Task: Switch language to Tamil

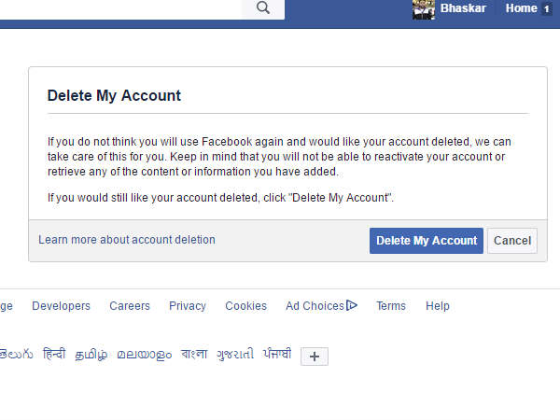Action: click(x=91, y=355)
